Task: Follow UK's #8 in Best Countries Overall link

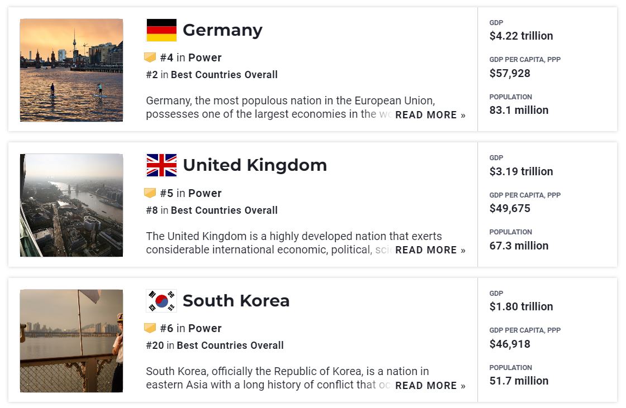Action: coord(212,210)
